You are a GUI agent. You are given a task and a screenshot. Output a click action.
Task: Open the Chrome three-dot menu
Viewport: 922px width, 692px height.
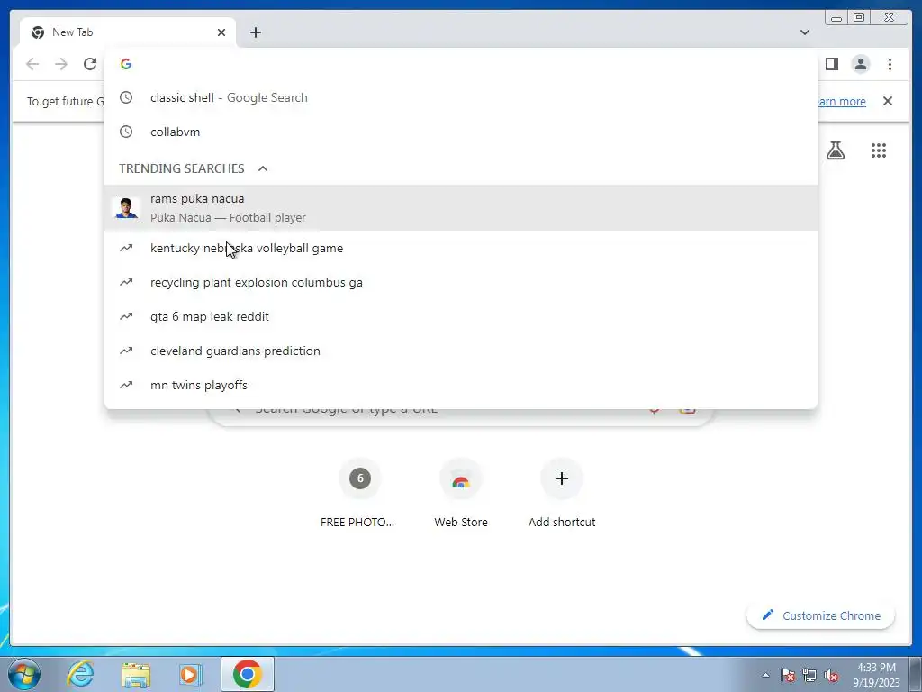click(x=890, y=64)
